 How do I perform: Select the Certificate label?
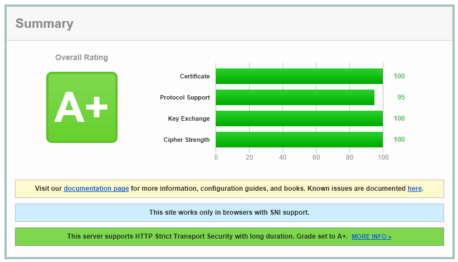coord(194,76)
